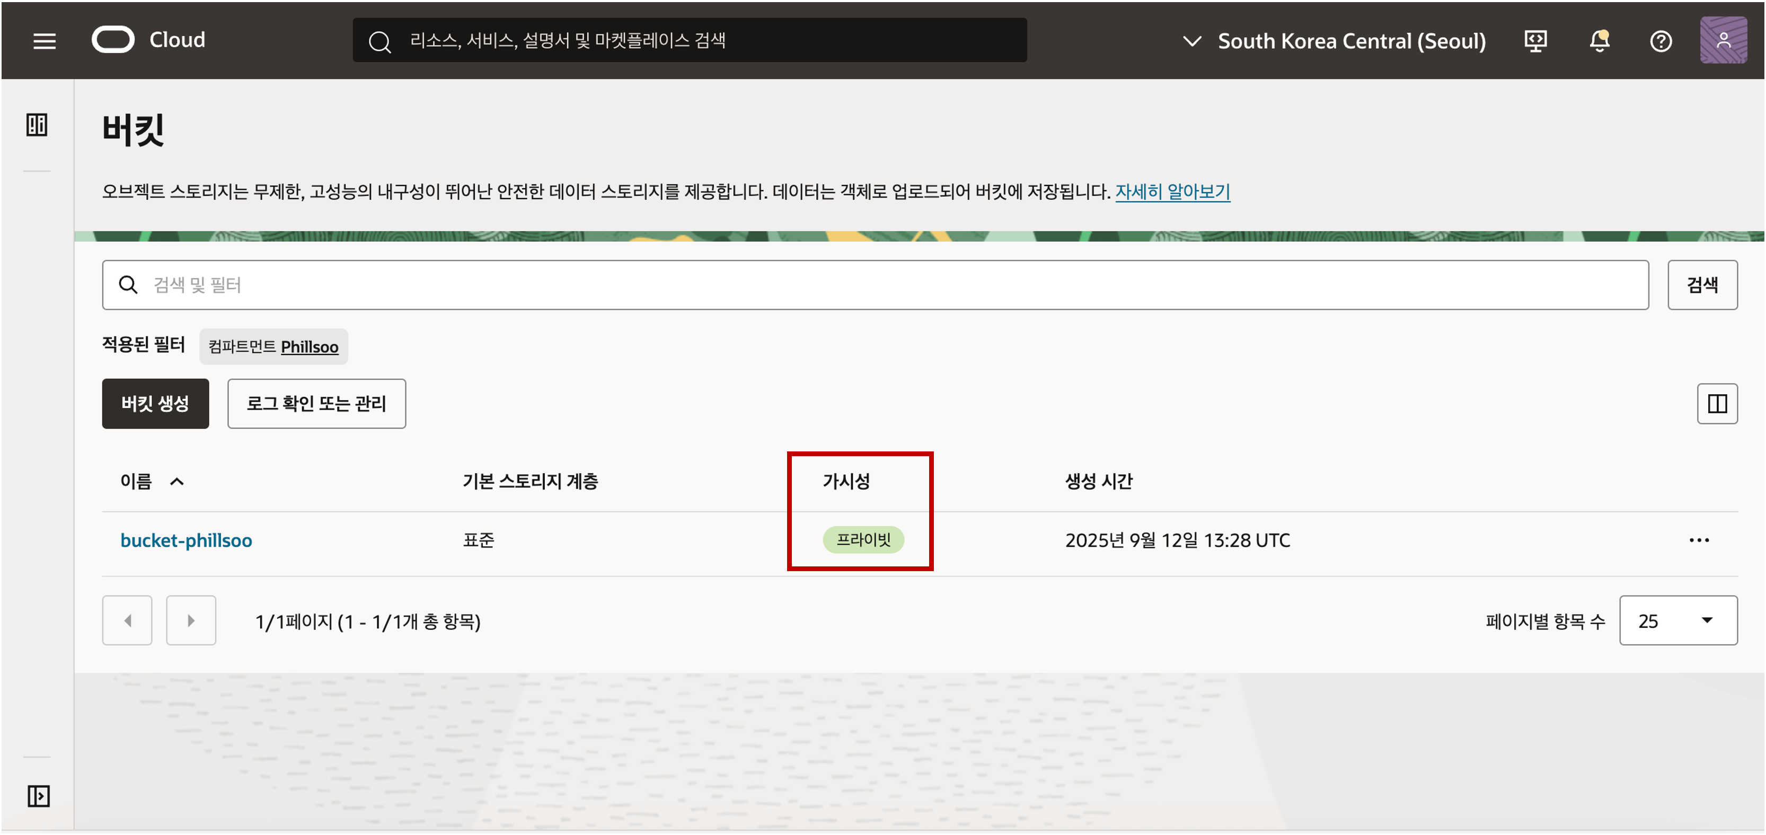Open the notifications bell
The width and height of the screenshot is (1766, 835).
(1599, 41)
